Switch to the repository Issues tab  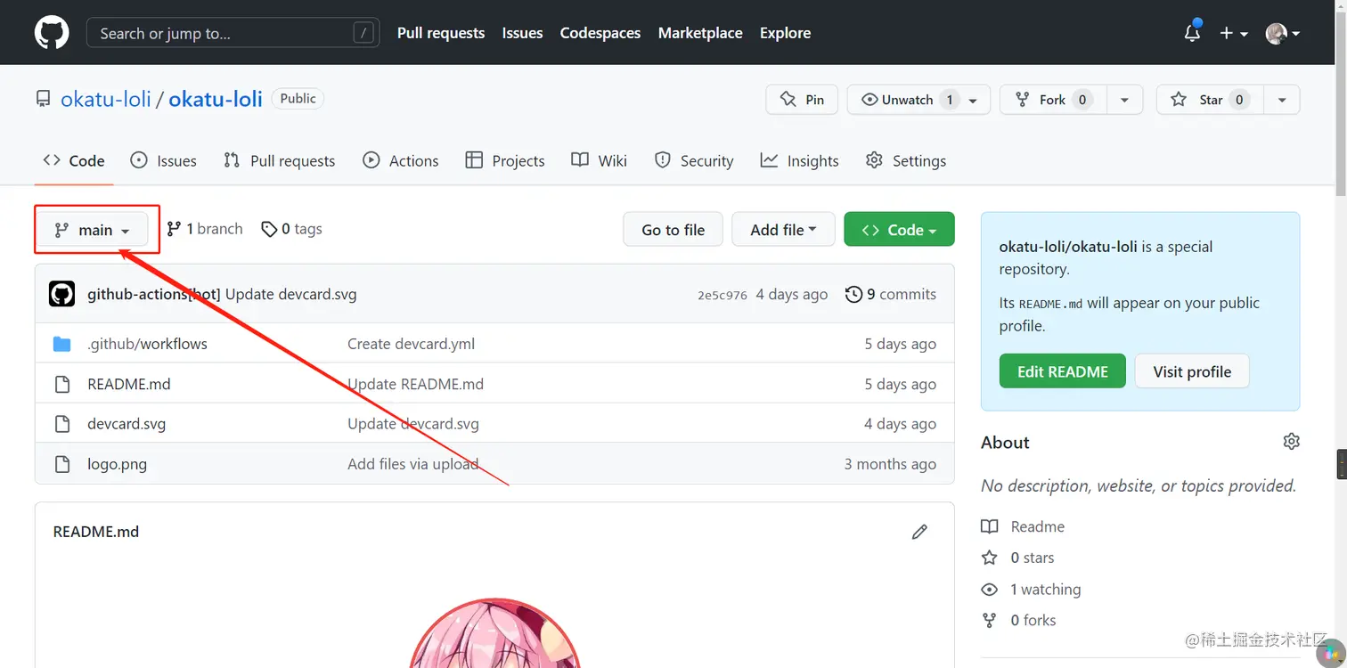click(x=163, y=160)
